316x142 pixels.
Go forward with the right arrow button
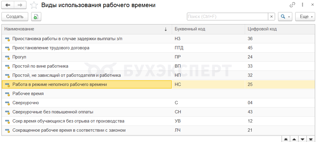click(20, 5)
